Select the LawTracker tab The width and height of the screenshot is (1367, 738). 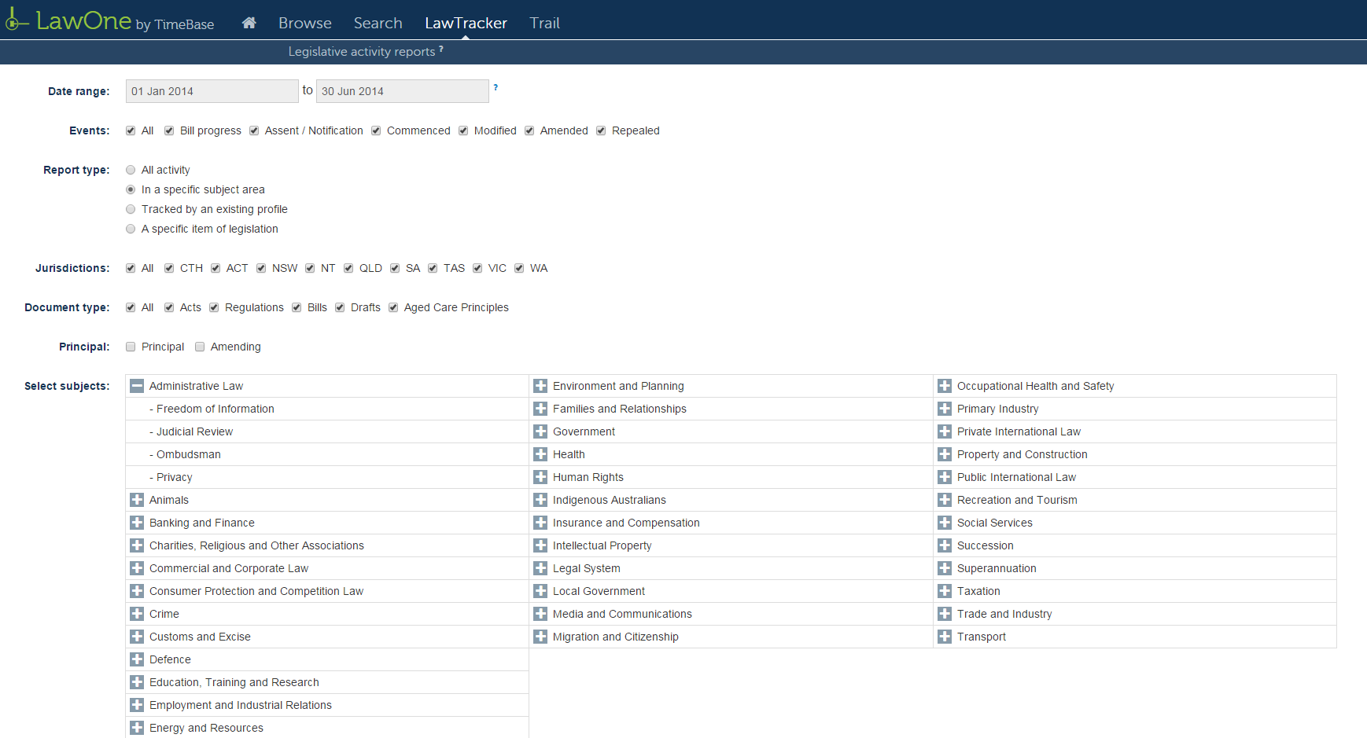click(466, 23)
